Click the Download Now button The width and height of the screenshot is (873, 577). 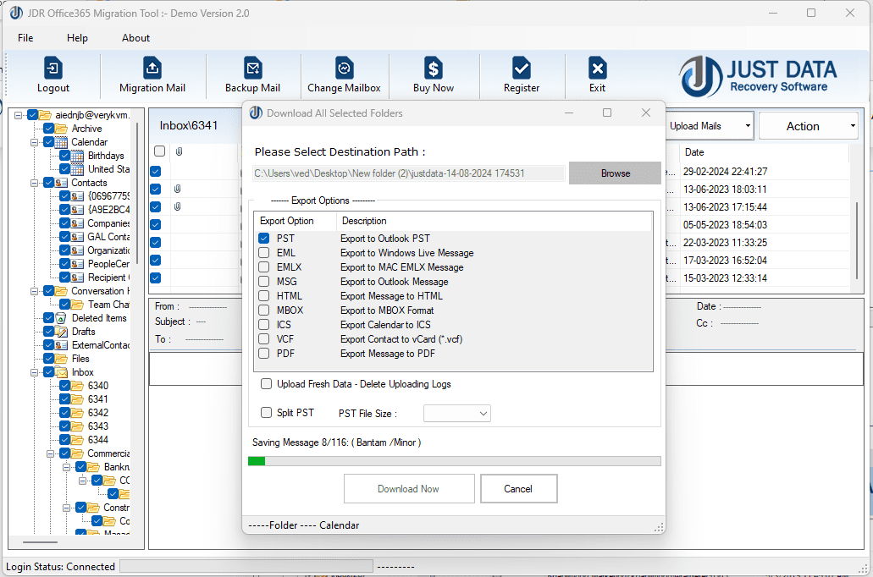(x=409, y=488)
